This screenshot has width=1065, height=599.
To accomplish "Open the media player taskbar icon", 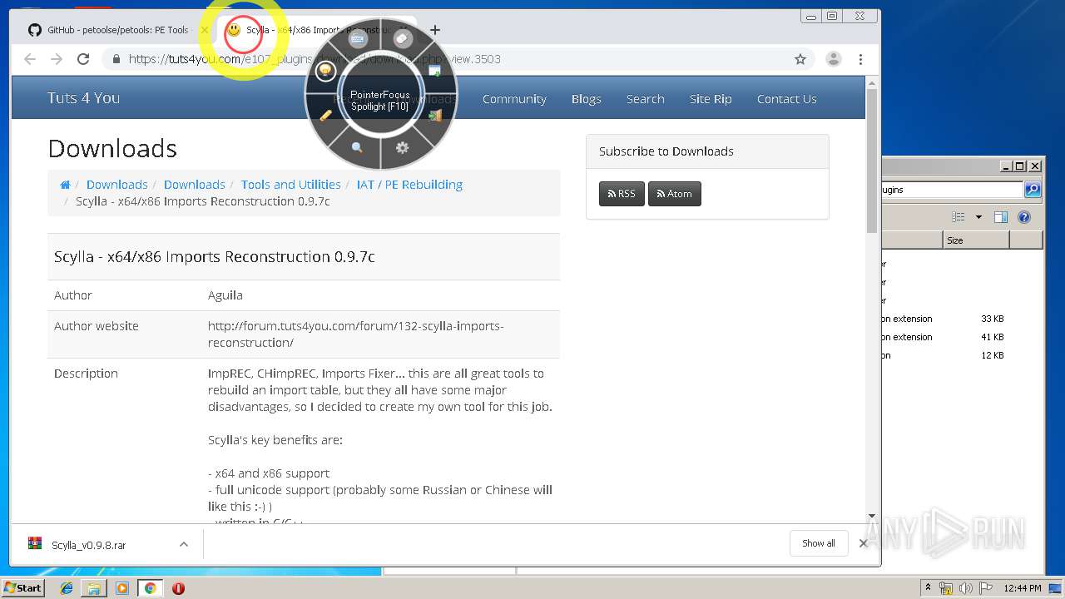I will click(x=122, y=588).
